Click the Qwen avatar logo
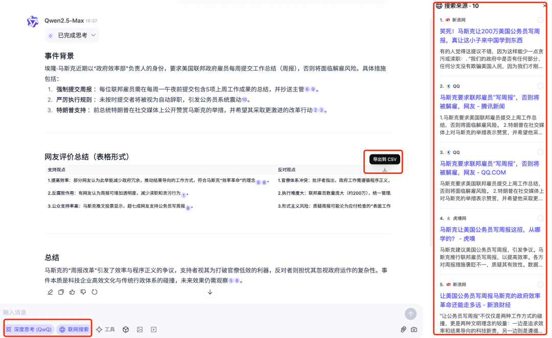 (x=32, y=21)
